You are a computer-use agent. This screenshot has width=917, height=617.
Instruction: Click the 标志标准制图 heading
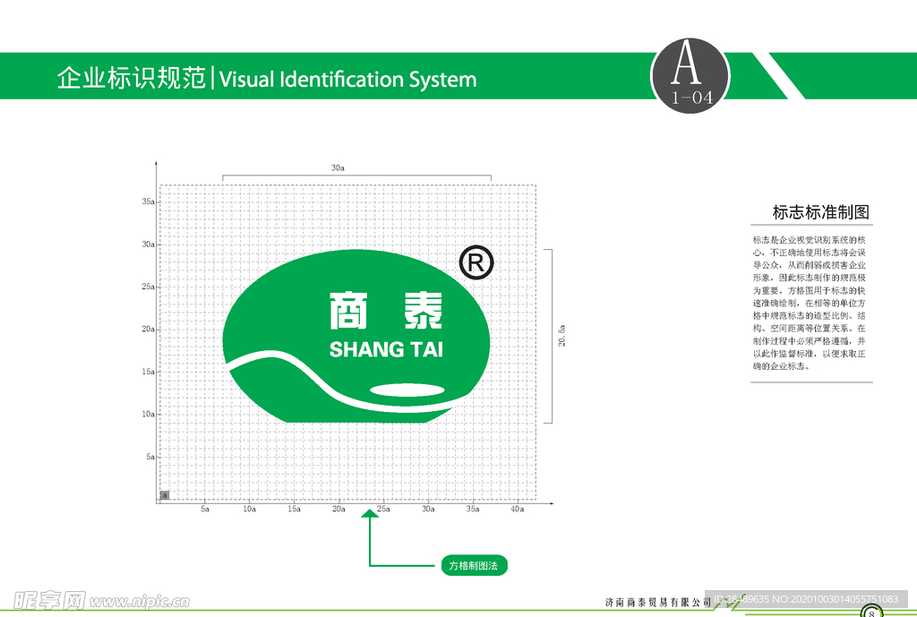point(820,212)
